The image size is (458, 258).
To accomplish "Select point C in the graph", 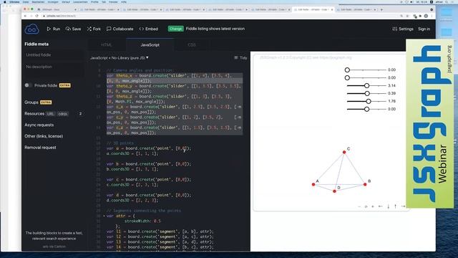I will click(x=344, y=152).
